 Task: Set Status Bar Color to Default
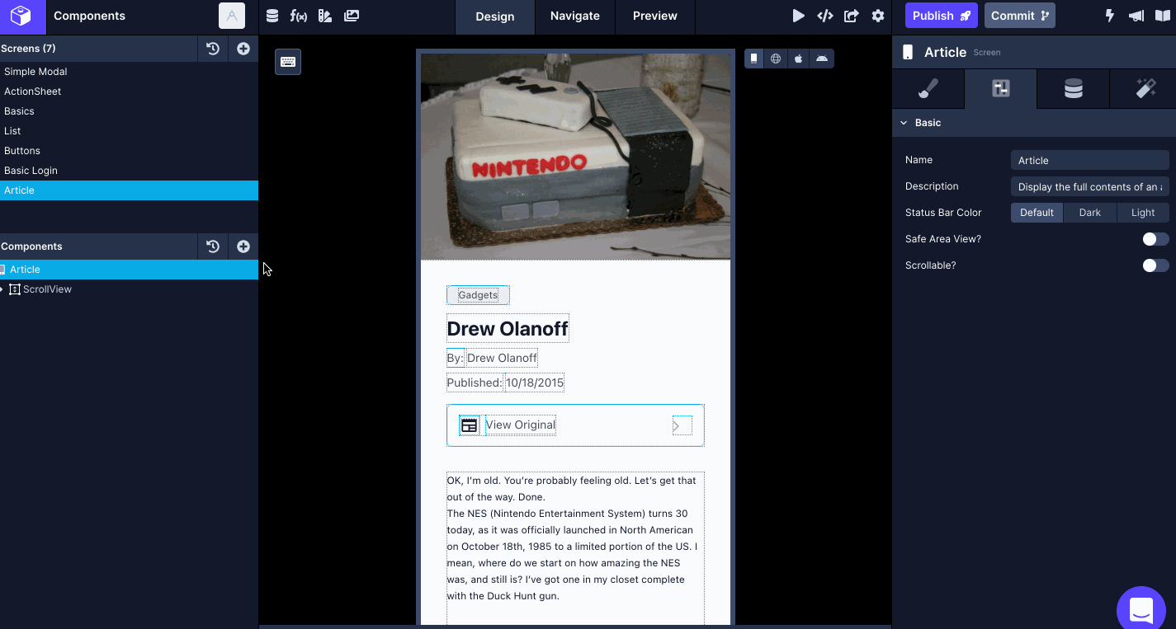(x=1037, y=213)
